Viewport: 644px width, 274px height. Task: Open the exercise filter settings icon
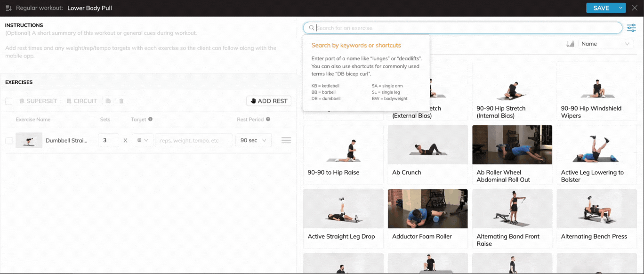click(x=631, y=28)
